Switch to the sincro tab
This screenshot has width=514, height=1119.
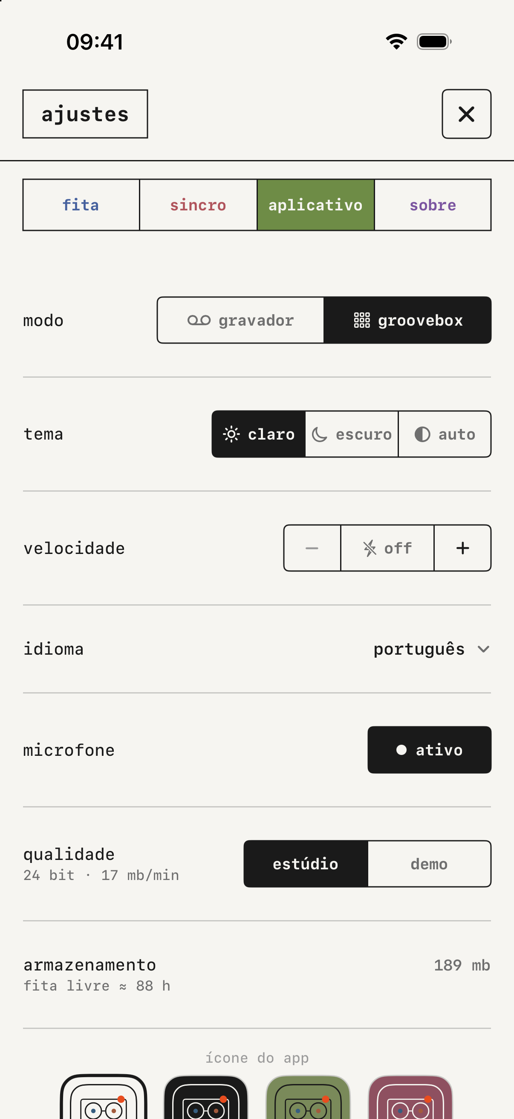coord(198,204)
